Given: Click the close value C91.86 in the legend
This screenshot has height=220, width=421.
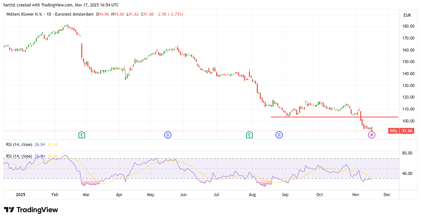Looking at the screenshot, I should [x=149, y=14].
